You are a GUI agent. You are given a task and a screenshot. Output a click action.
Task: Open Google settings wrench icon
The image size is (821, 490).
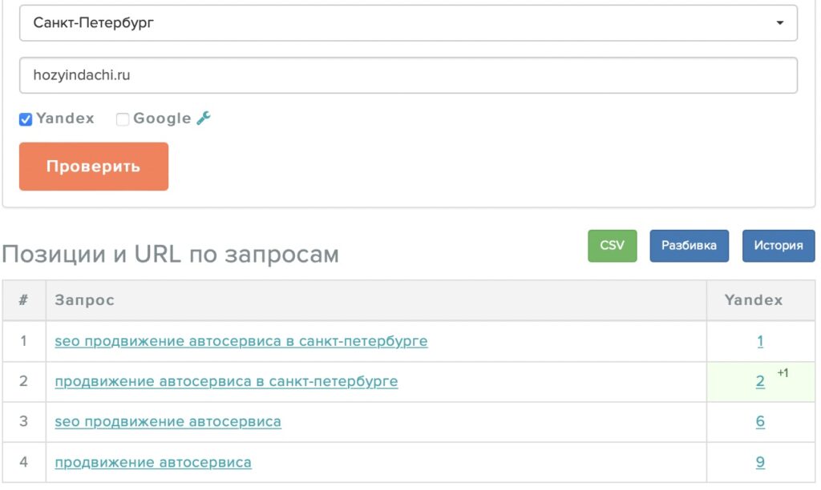pyautogui.click(x=203, y=118)
